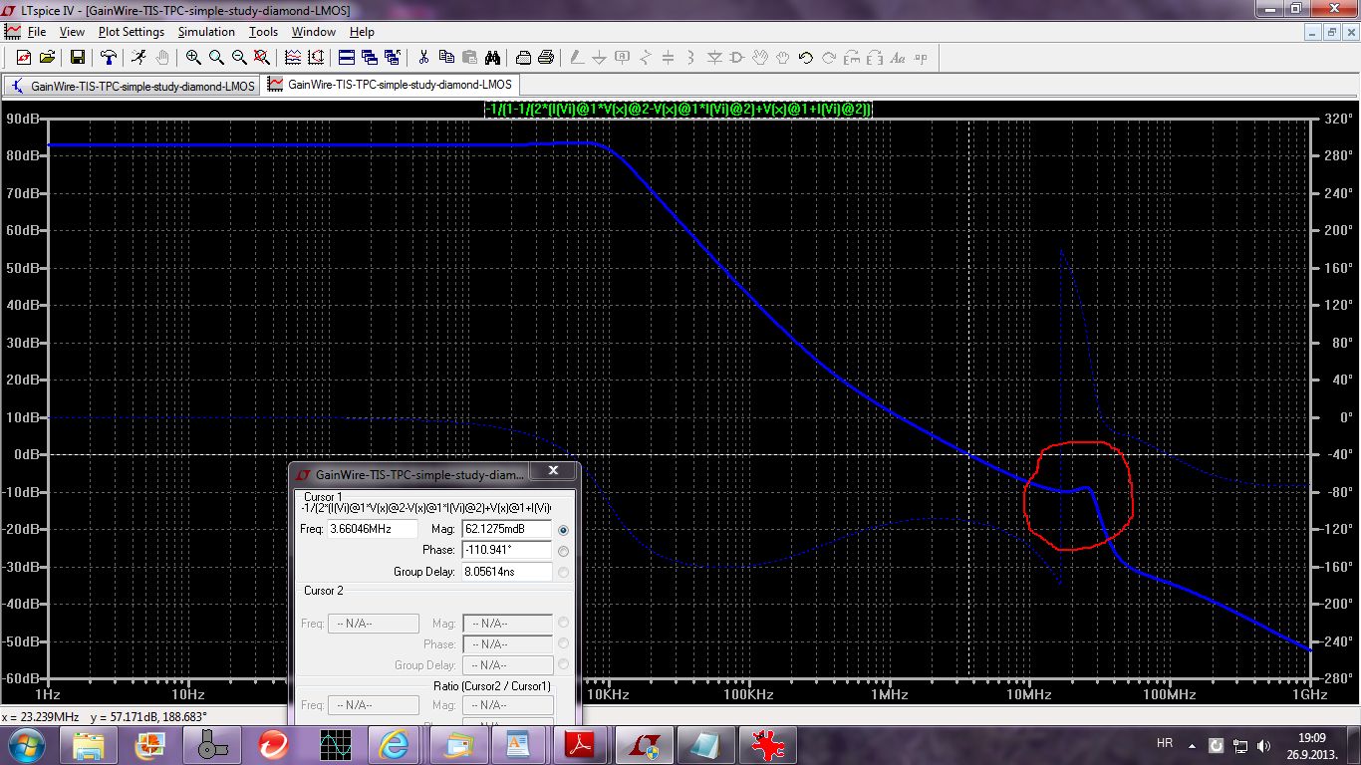Click the Draw Wire pencil icon

coord(576,58)
